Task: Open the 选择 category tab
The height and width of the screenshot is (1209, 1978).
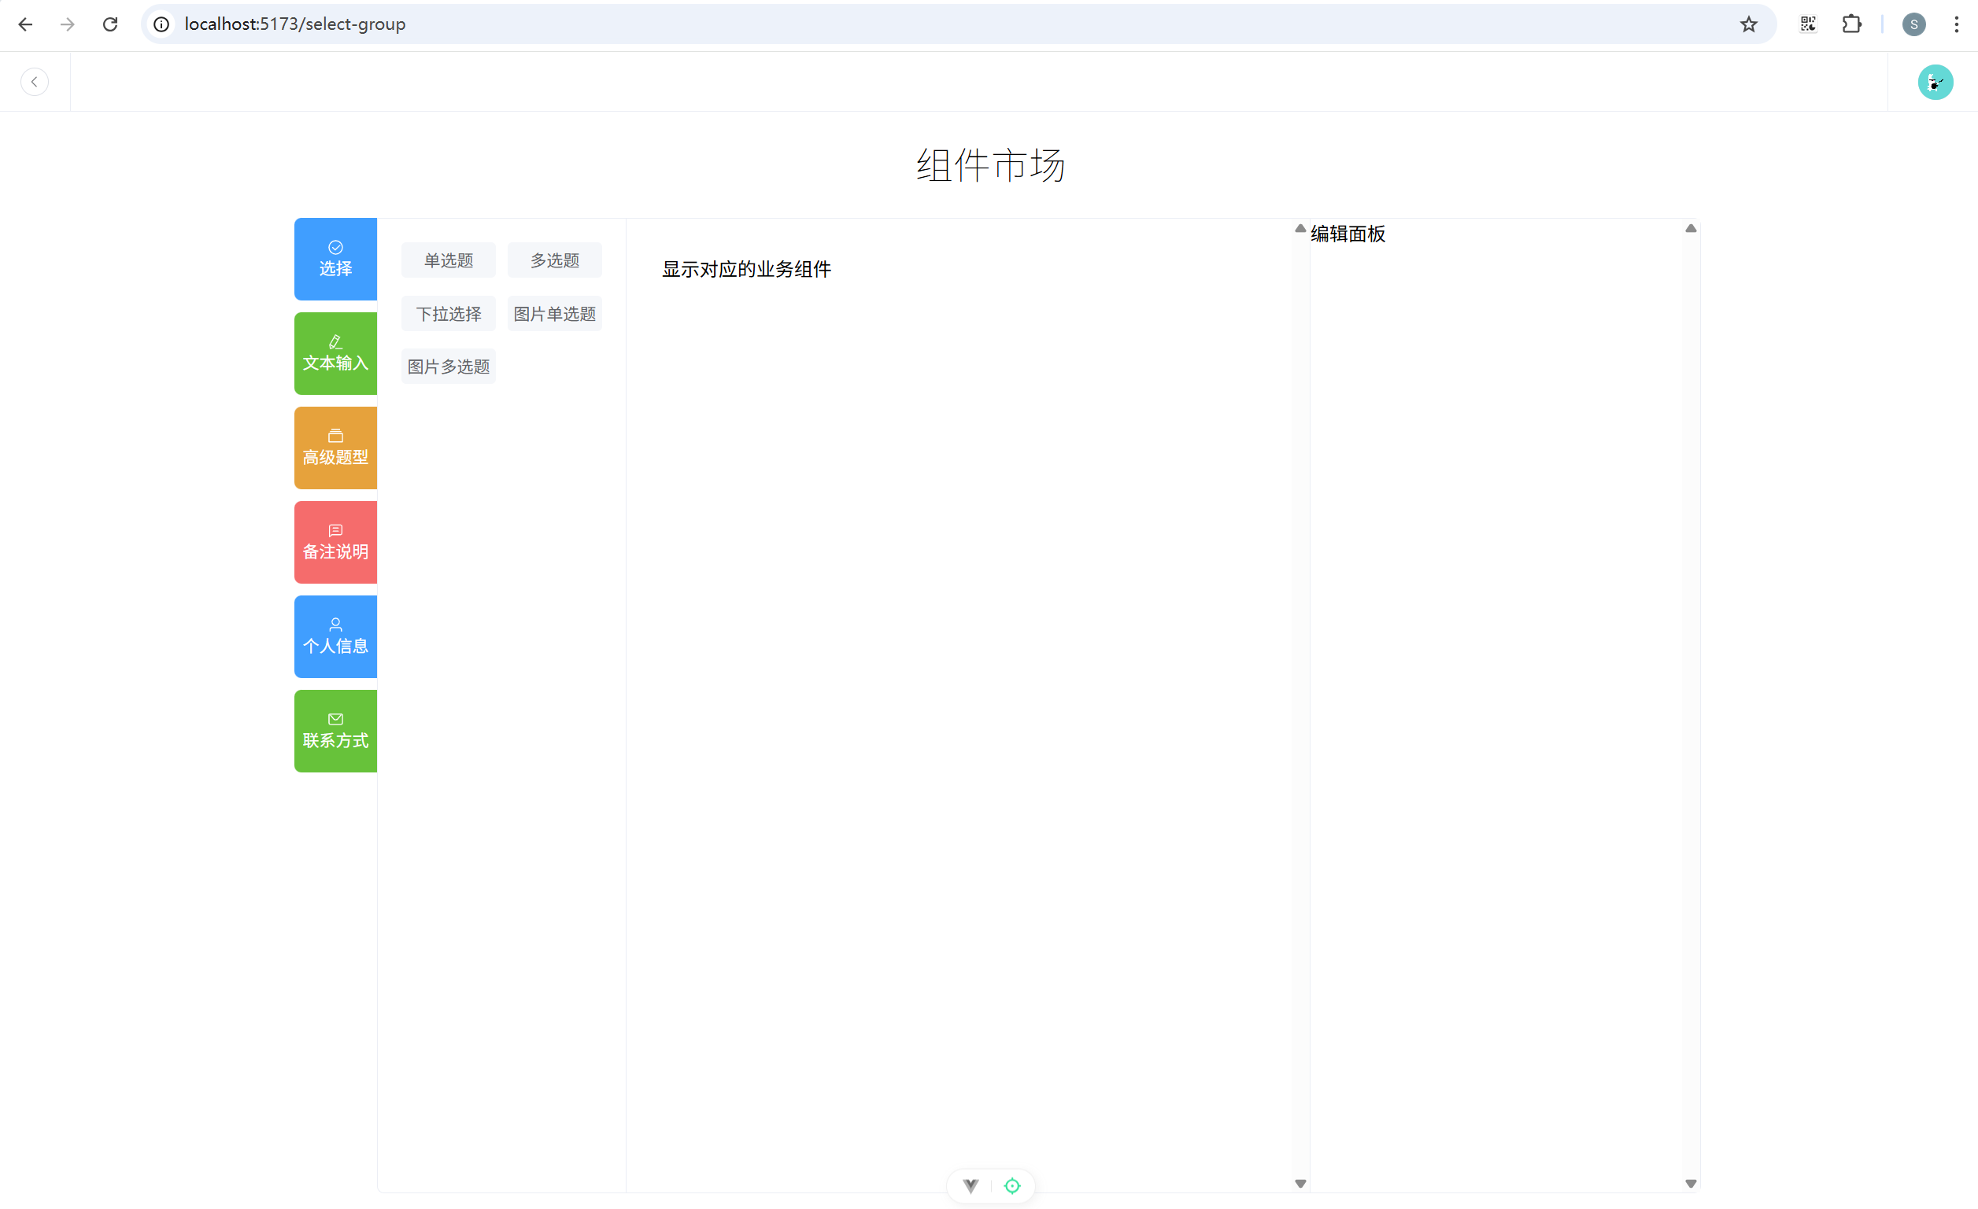Action: [x=335, y=259]
